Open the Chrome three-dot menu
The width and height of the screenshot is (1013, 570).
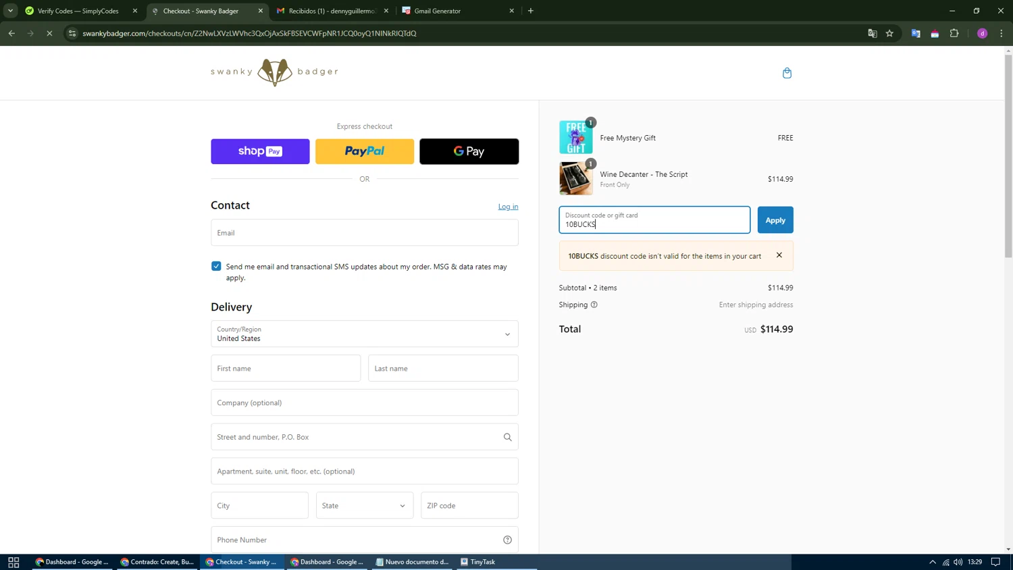(x=1002, y=33)
